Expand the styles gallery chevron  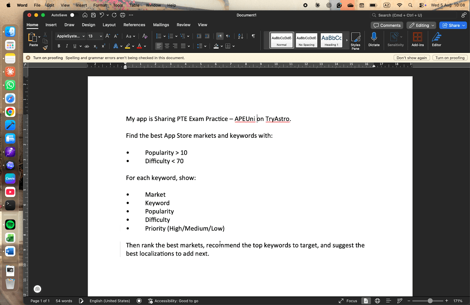[347, 40]
